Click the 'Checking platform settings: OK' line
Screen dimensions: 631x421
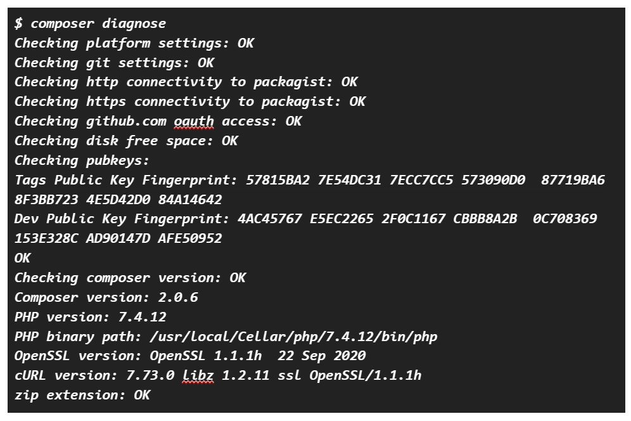(x=134, y=43)
